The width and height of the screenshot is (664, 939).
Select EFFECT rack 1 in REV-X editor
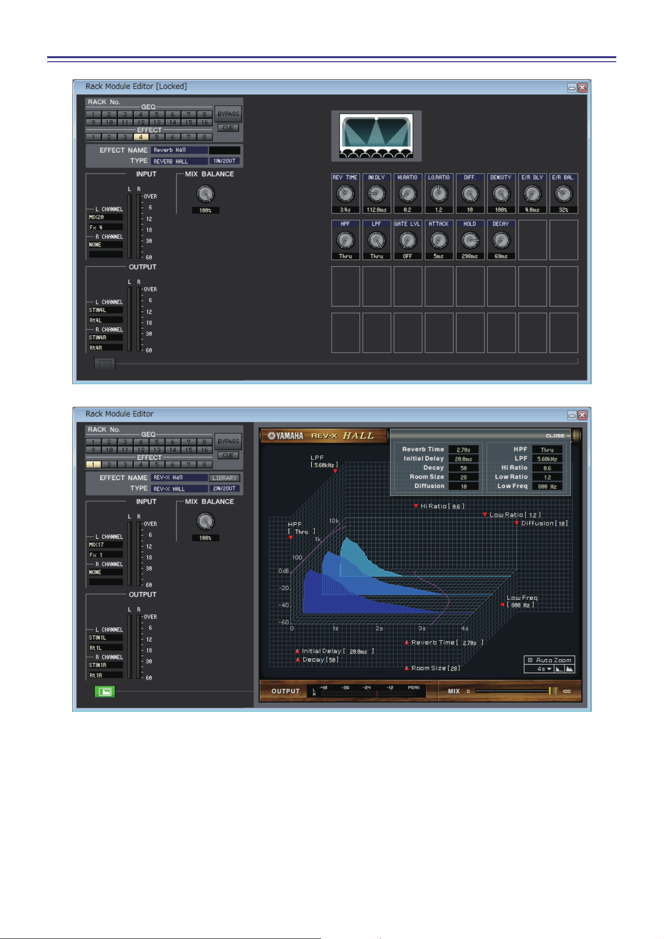point(93,464)
